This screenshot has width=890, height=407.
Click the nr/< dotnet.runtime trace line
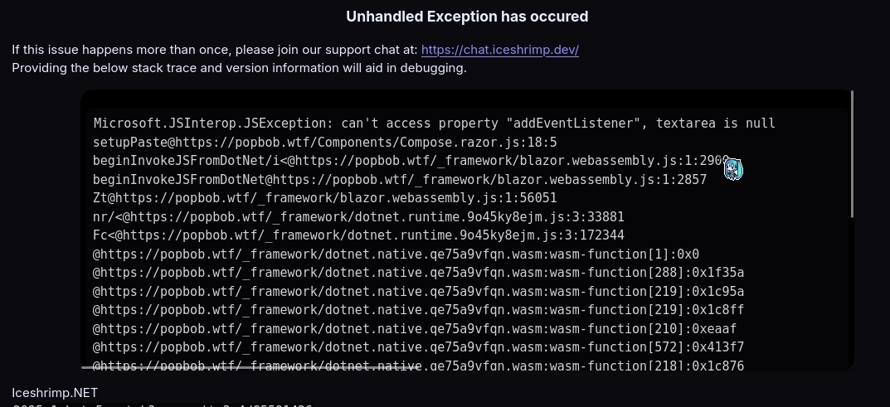(x=358, y=217)
